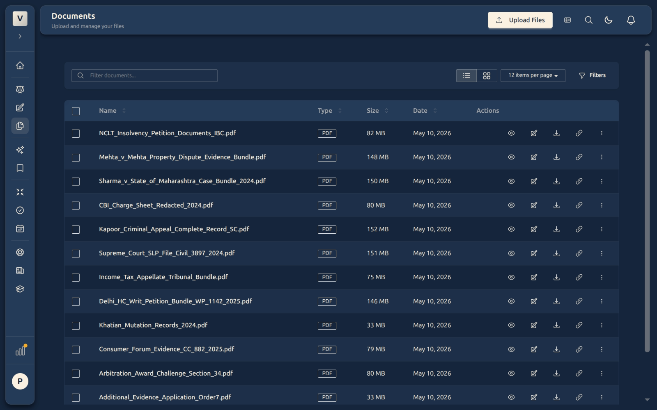Download Consumer_Forum_Evidence_CC_882_2025.pdf
This screenshot has width=657, height=410.
pyautogui.click(x=556, y=349)
